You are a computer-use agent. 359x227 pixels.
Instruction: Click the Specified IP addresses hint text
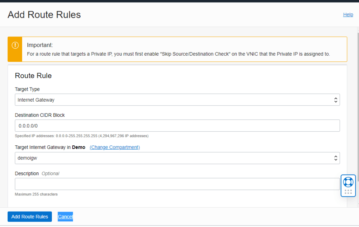point(81,136)
